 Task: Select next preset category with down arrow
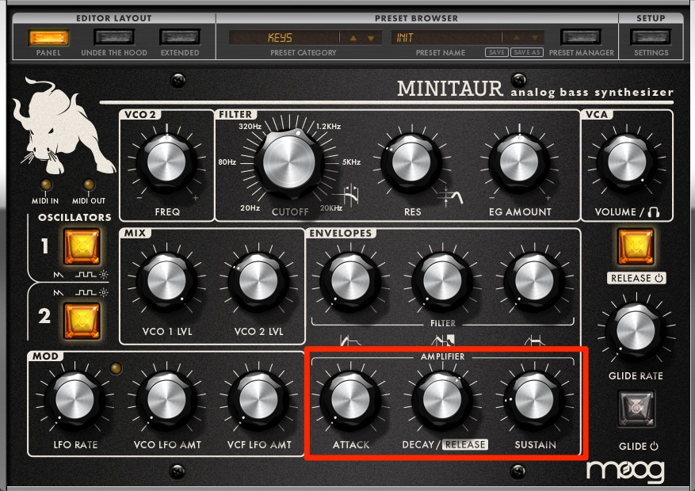(x=370, y=38)
